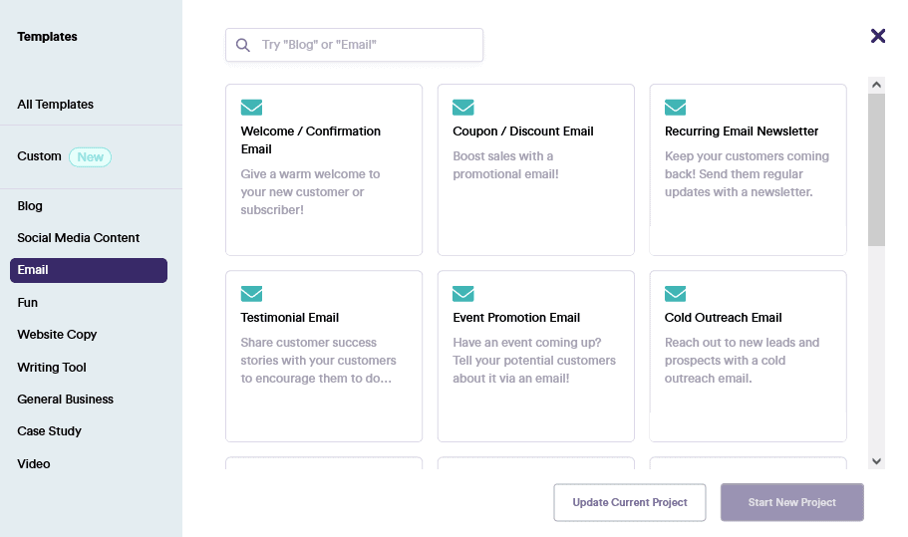Click the envelope icon on Cold Outreach Email
908x537 pixels.
[676, 294]
